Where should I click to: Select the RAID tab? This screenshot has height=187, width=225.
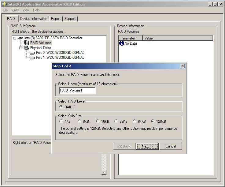[11, 19]
